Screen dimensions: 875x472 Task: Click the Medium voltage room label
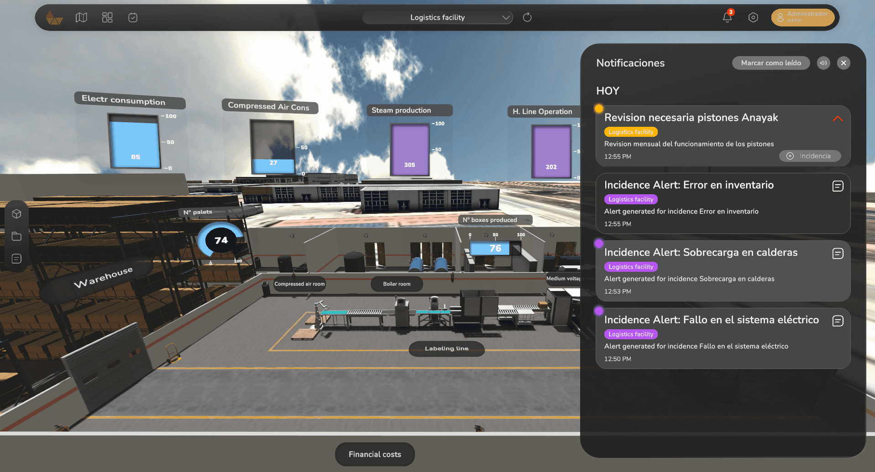[564, 279]
